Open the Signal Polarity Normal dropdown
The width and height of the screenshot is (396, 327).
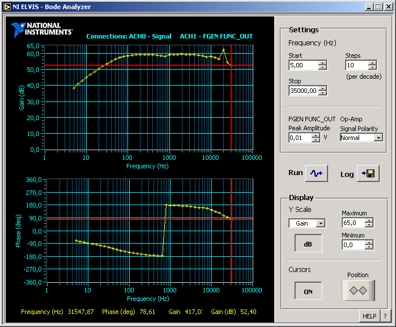point(378,138)
